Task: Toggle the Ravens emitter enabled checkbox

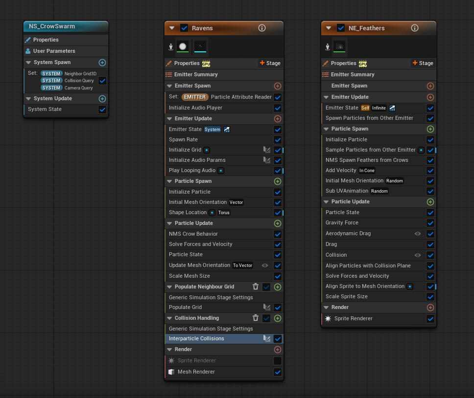Action: click(184, 28)
